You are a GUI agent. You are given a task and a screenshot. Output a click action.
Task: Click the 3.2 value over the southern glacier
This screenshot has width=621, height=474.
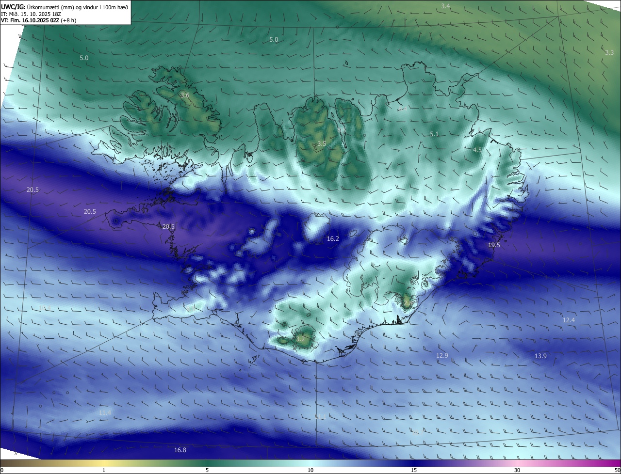coord(300,339)
